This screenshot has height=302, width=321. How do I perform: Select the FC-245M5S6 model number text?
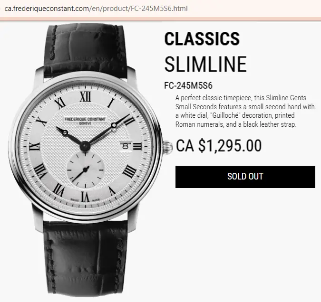(188, 85)
